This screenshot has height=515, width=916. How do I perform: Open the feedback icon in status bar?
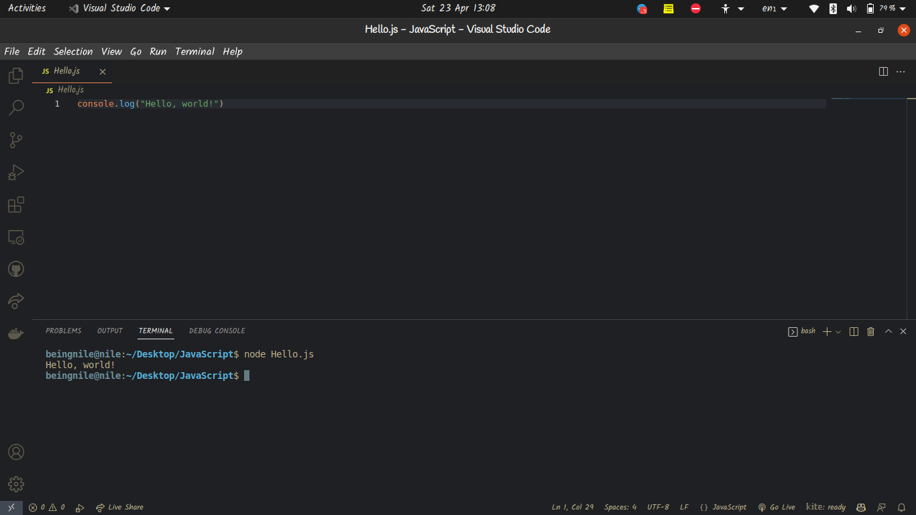coord(882,508)
